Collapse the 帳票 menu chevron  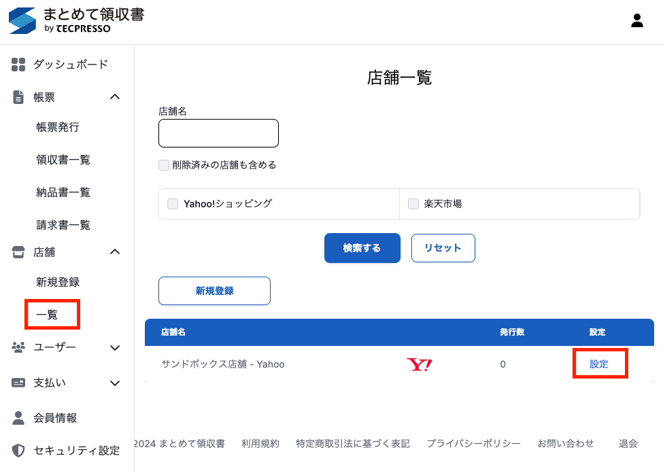(115, 97)
